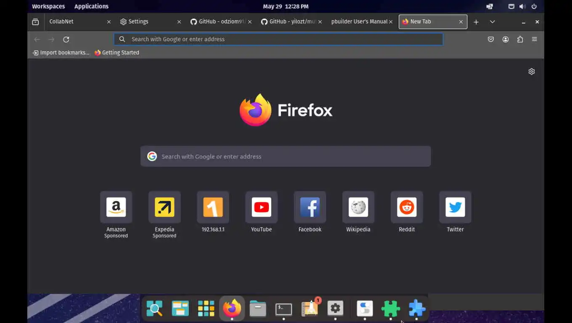Viewport: 572px width, 323px height.
Task: Open the Reddit shortcut tile
Action: (407, 207)
